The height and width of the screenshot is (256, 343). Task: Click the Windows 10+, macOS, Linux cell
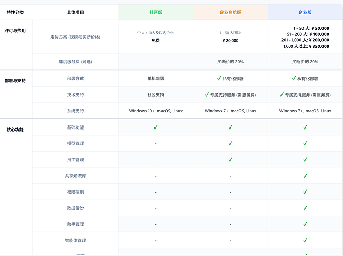pyautogui.click(x=156, y=111)
